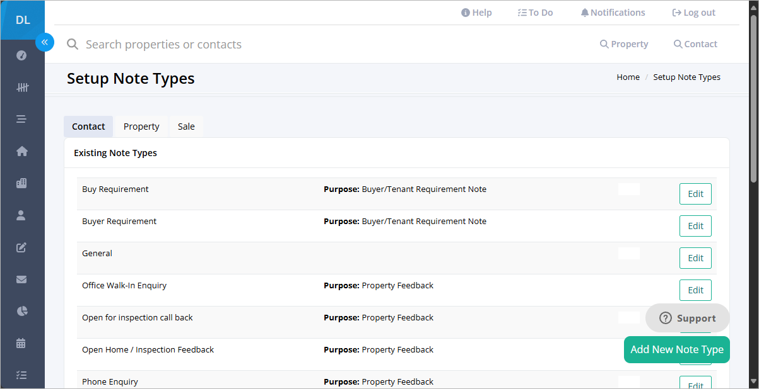
Task: Switch to the Property tab
Action: tap(141, 127)
